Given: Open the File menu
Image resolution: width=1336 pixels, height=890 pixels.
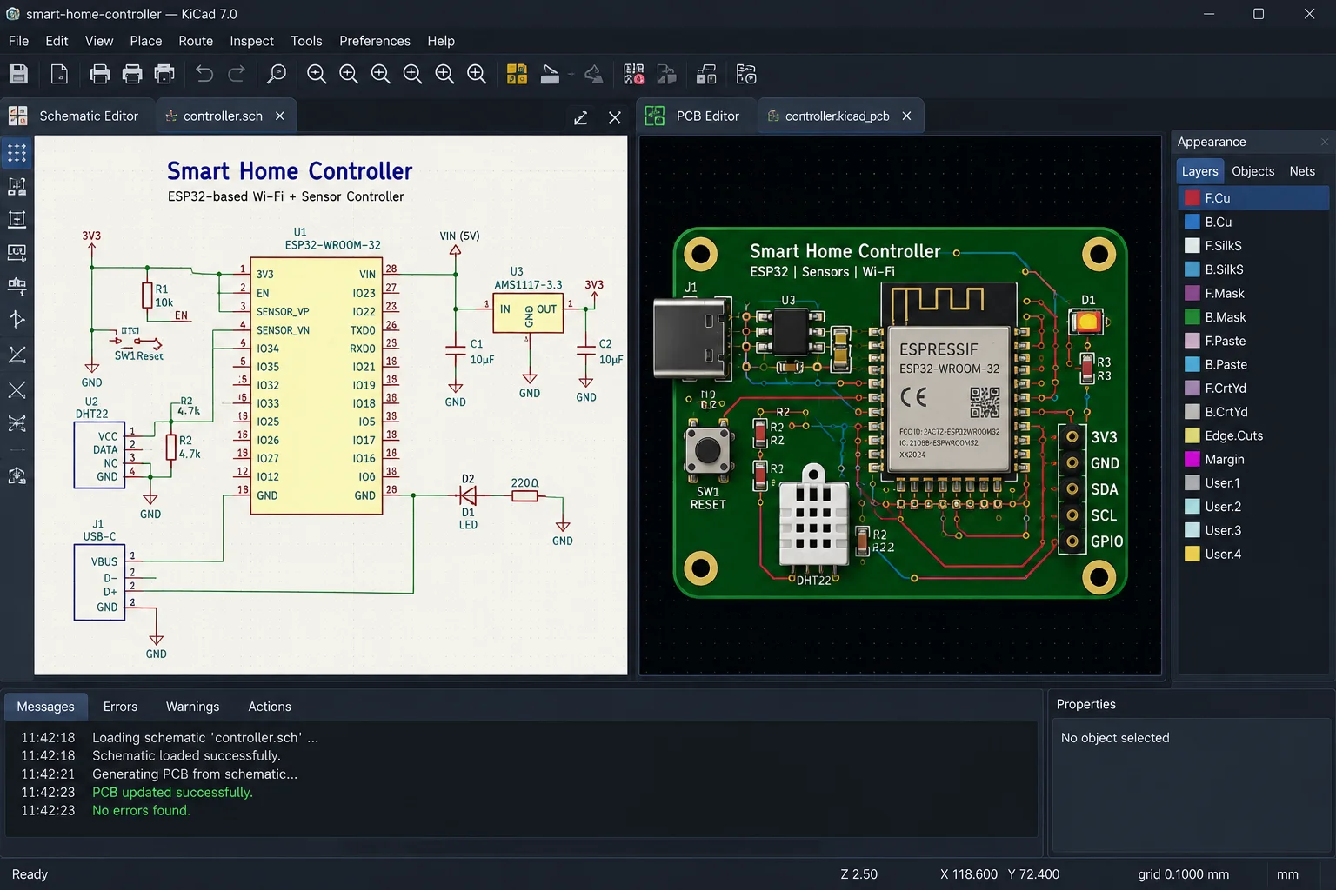Looking at the screenshot, I should (x=18, y=41).
